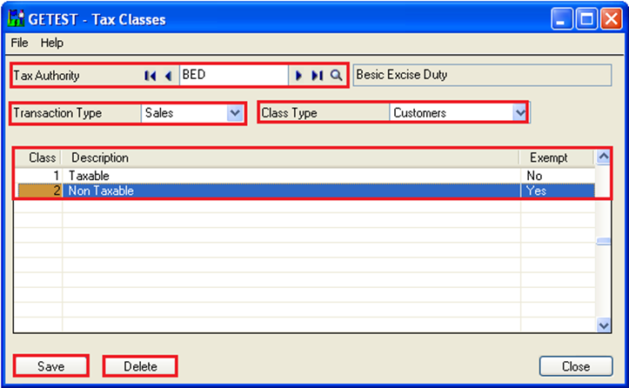Click the Close button at bottom
Viewport: 629px width, 388px height.
click(x=576, y=366)
